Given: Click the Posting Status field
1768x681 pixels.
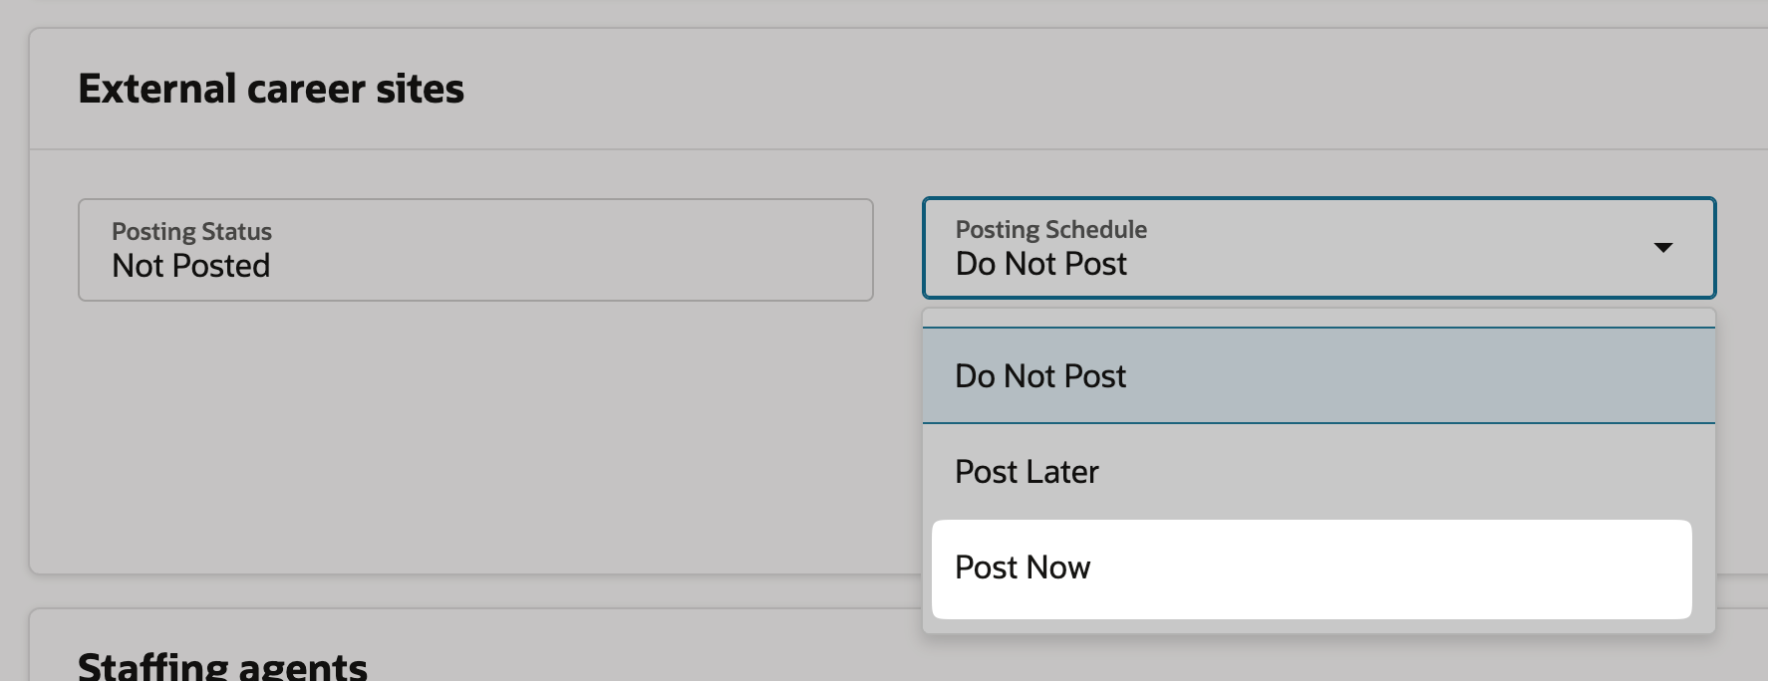Looking at the screenshot, I should coord(475,250).
